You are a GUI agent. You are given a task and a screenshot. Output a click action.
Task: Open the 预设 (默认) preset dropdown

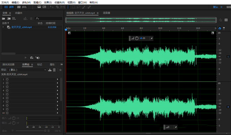click(27, 70)
